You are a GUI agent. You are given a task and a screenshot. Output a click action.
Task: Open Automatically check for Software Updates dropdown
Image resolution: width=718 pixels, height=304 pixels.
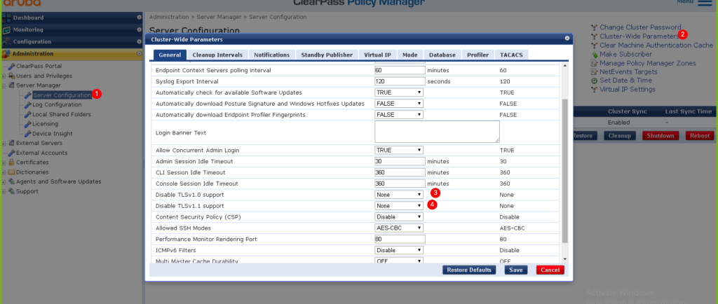point(399,92)
